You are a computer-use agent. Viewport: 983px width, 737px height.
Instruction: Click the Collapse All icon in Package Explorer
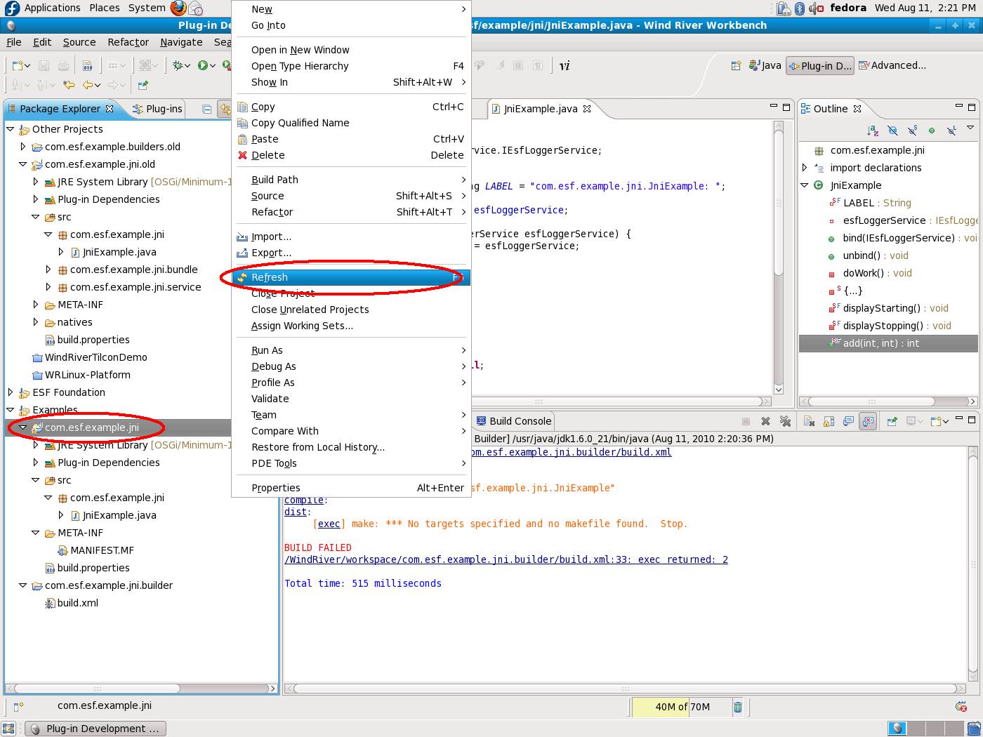[207, 109]
